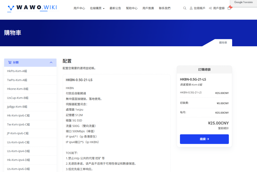Select the TwPis-Kvm-A組 category
Image resolution: width=257 pixels, height=172 pixels.
[x=17, y=80]
